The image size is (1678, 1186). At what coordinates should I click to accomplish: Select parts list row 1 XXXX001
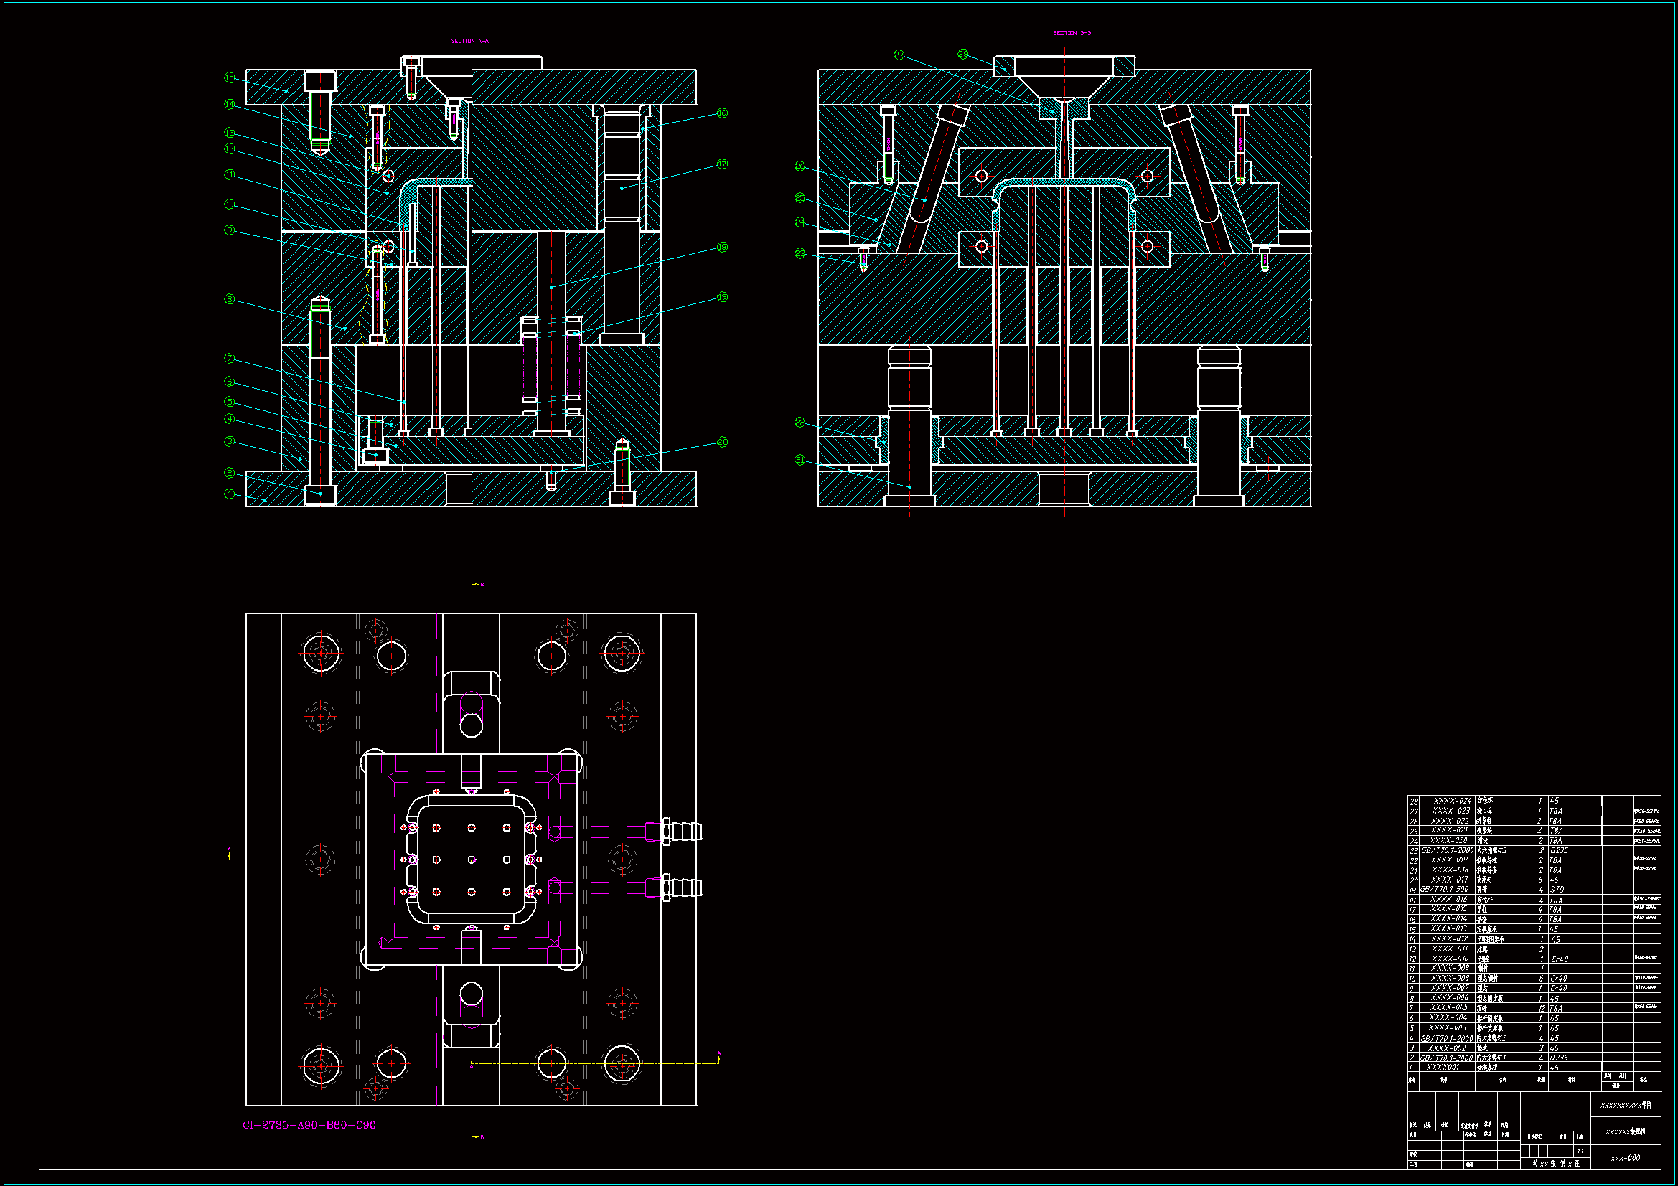(x=1443, y=1068)
